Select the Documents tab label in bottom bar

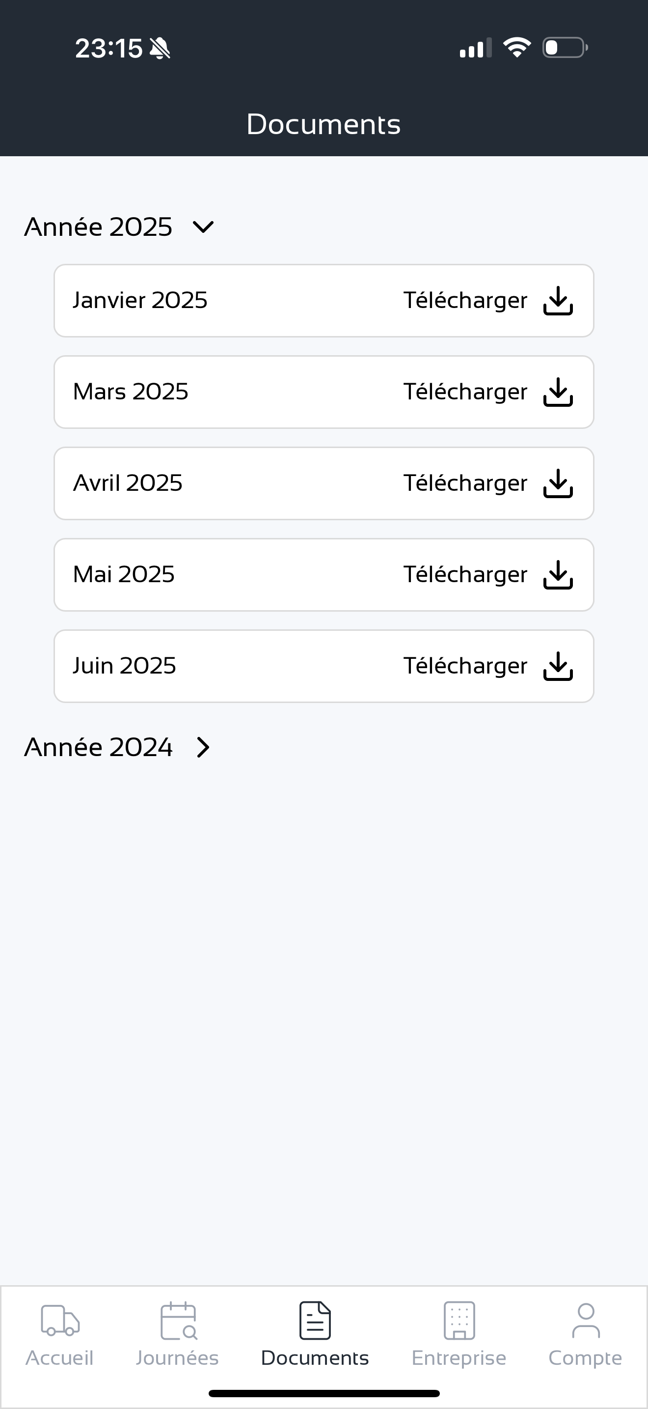pos(315,1358)
